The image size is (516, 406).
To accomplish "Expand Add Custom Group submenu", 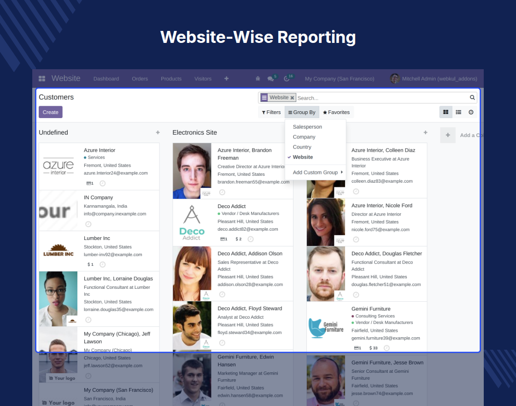I will coord(315,173).
